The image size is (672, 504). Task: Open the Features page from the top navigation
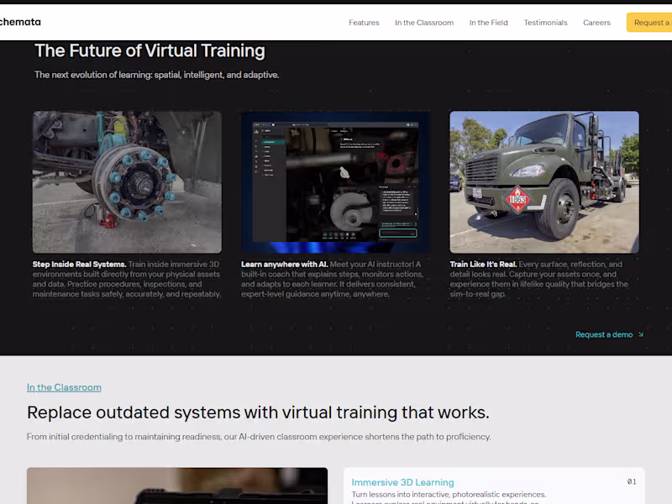(364, 23)
